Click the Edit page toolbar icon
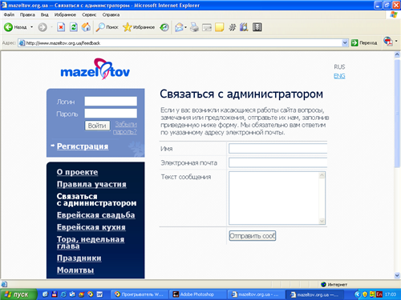Viewport: 401px width, 300px height. tap(207, 27)
